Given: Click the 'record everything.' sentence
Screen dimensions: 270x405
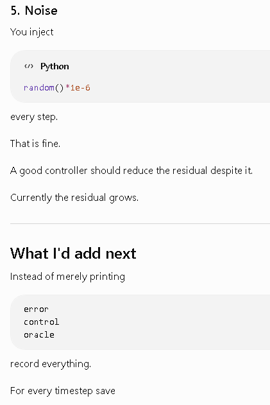Looking at the screenshot, I should tap(51, 364).
